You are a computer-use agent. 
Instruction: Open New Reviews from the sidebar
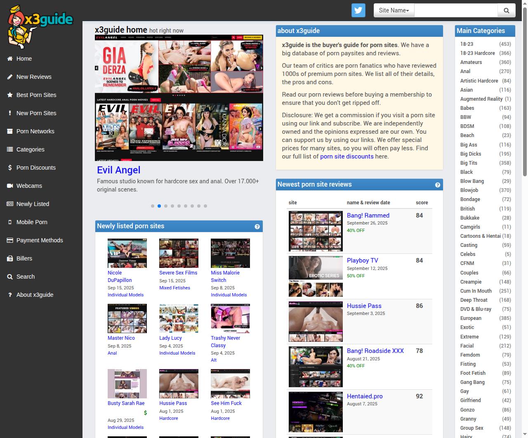pos(34,77)
